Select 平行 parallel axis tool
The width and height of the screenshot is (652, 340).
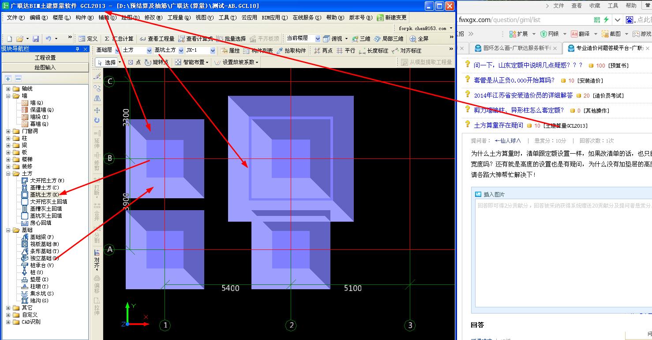[x=346, y=51]
